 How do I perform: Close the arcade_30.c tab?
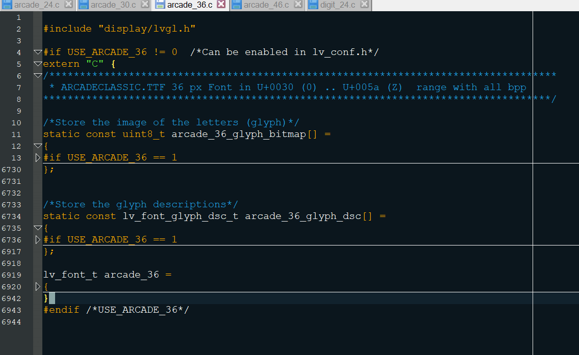144,5
